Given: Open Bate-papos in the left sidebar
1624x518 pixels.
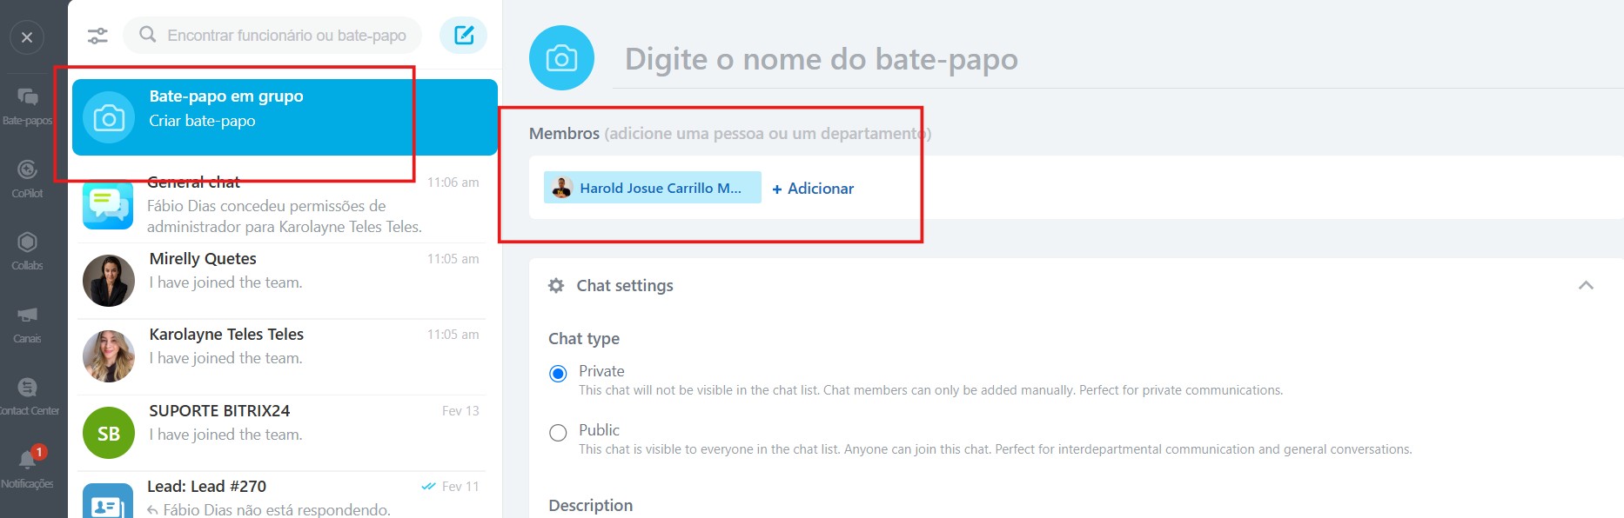Looking at the screenshot, I should click(x=27, y=105).
